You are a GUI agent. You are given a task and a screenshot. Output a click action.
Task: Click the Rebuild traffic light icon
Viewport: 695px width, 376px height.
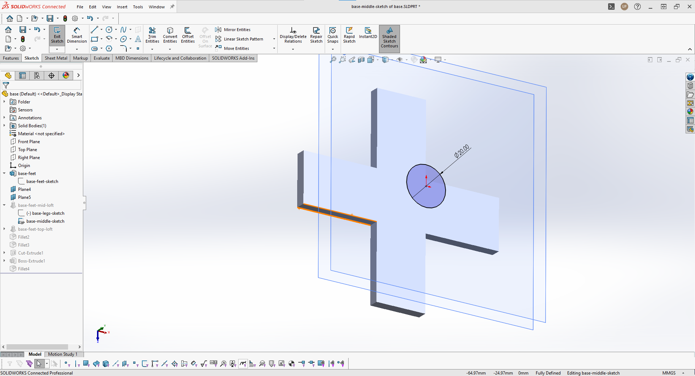pos(65,18)
